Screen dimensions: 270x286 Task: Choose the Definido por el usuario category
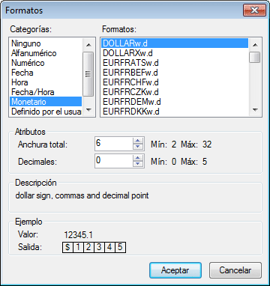pos(46,112)
